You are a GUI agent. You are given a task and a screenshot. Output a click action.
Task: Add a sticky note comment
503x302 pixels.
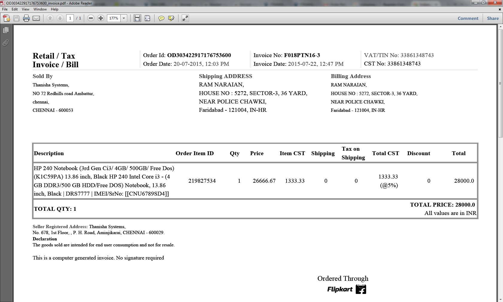coord(161,18)
